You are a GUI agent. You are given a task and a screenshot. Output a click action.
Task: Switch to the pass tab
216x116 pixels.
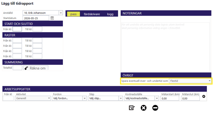tap(74, 14)
